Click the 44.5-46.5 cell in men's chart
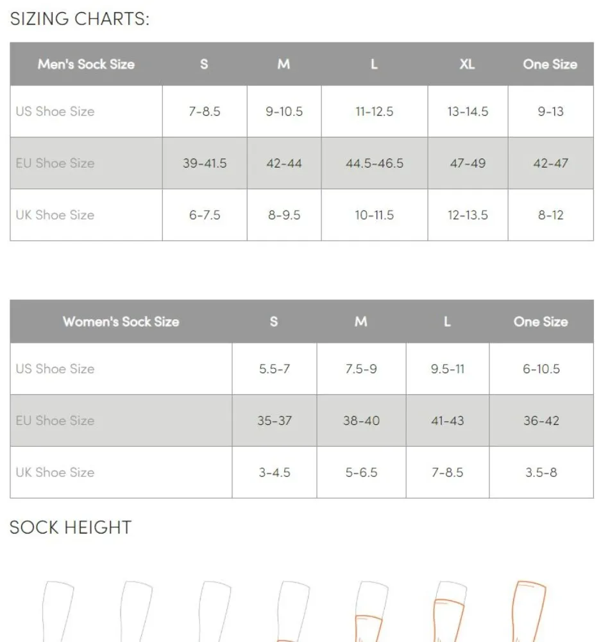This screenshot has width=601, height=642. click(375, 163)
